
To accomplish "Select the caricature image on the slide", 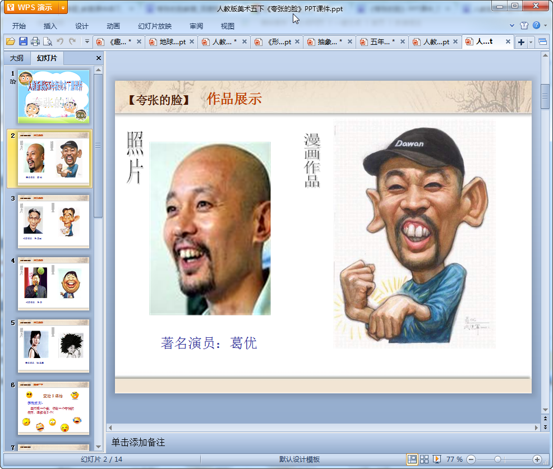I will [x=414, y=234].
